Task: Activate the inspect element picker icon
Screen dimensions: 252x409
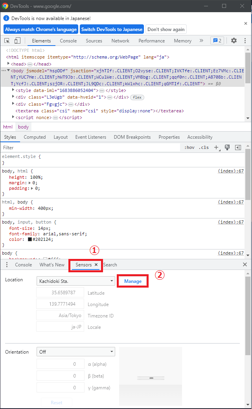Action: point(7,41)
